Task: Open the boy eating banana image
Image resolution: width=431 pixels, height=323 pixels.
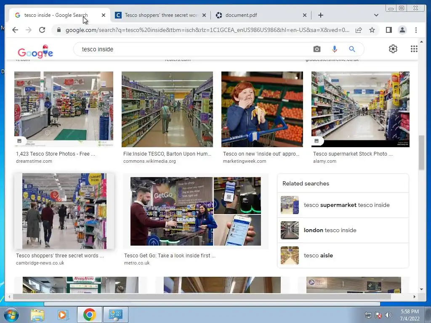Action: click(x=262, y=109)
